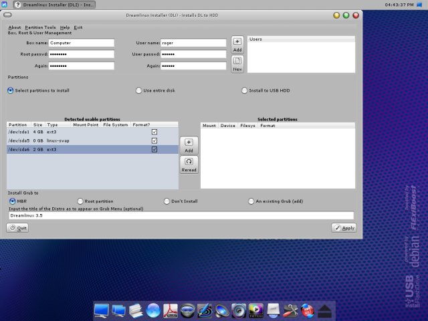Image resolution: width=428 pixels, height=321 pixels.
Task: Click the root password Again field
Action: click(x=82, y=66)
